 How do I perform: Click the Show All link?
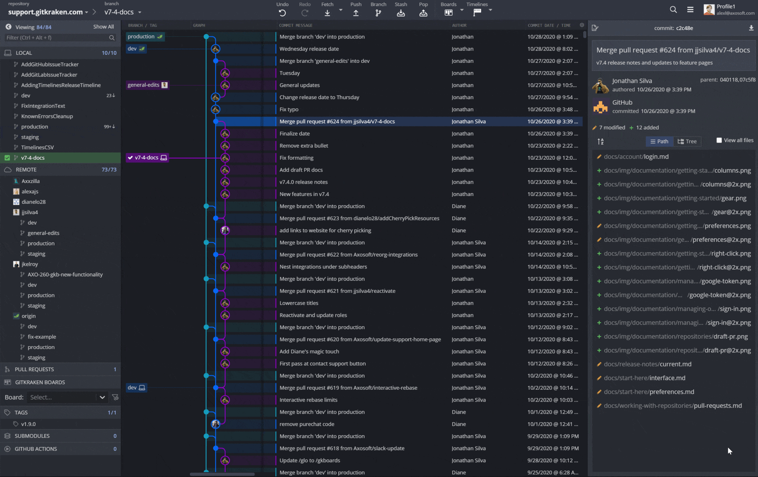103,27
